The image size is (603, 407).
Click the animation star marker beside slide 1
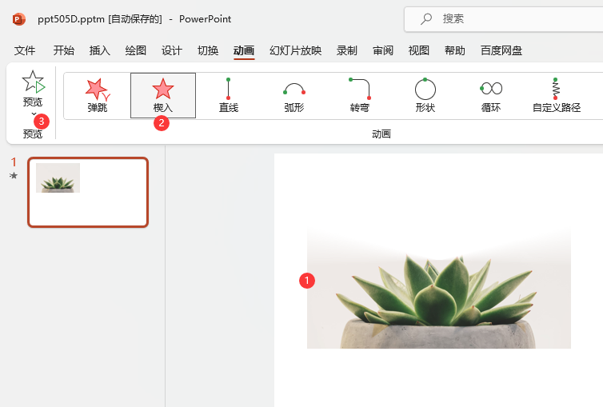[14, 176]
